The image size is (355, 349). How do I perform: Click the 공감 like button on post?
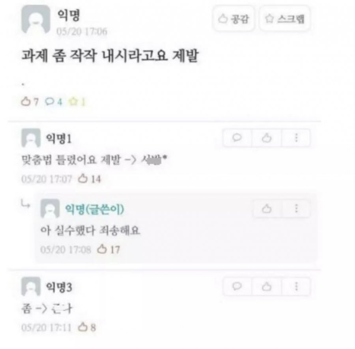coord(234,19)
